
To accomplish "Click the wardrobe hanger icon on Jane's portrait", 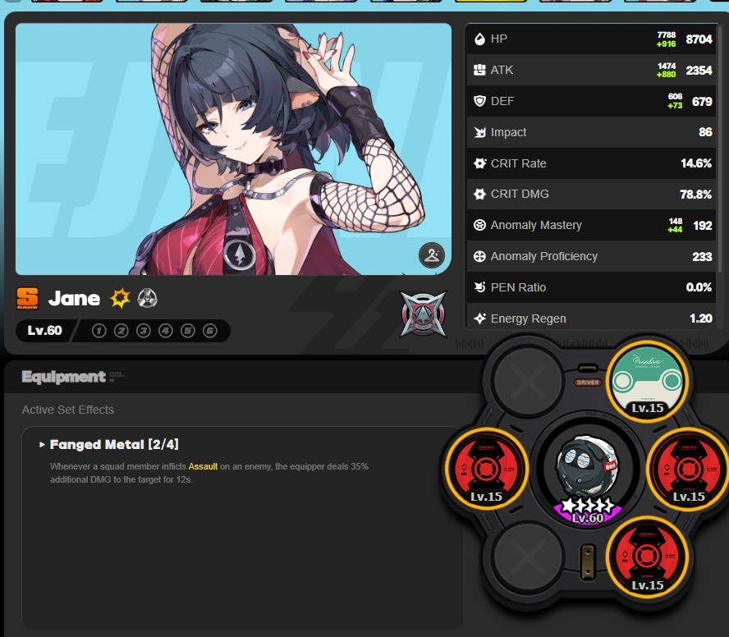I will click(x=432, y=254).
